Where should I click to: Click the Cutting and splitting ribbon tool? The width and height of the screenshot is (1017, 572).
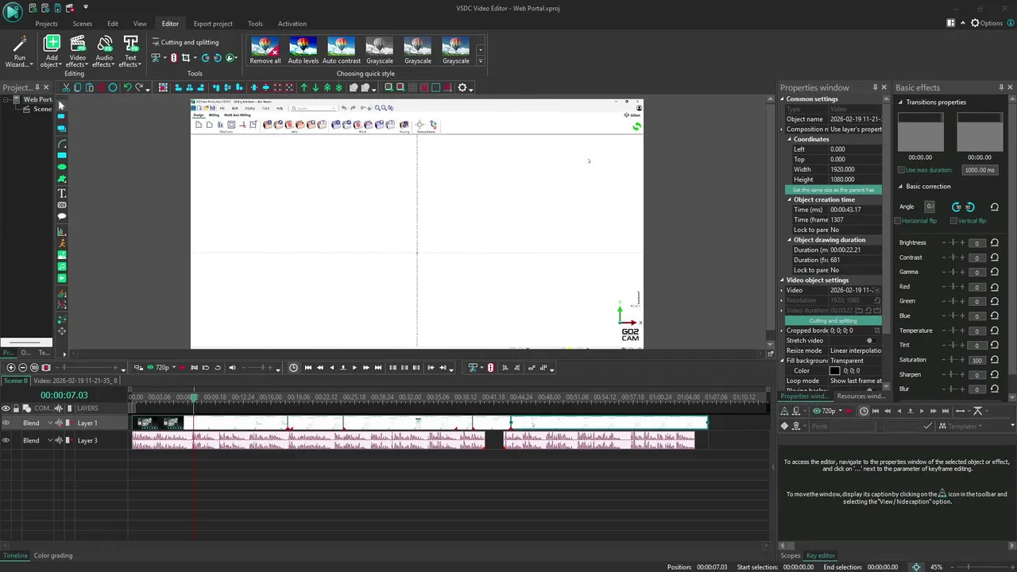coord(184,42)
